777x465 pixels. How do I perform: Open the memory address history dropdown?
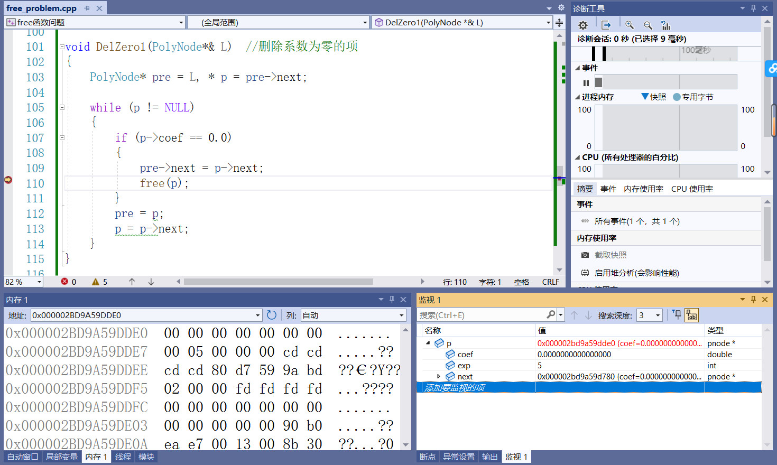pyautogui.click(x=258, y=315)
